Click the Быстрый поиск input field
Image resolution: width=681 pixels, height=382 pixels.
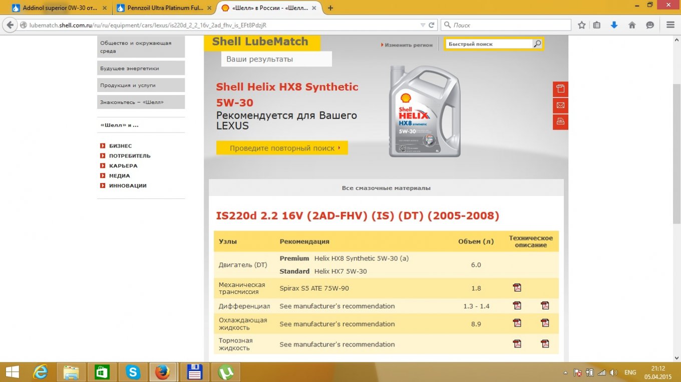click(489, 44)
